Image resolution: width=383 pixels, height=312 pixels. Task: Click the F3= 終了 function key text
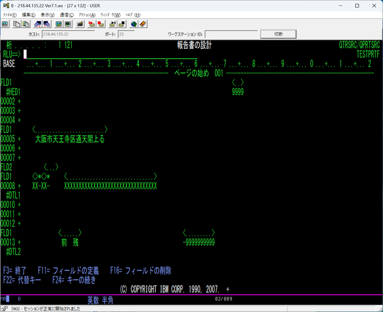[15, 270]
